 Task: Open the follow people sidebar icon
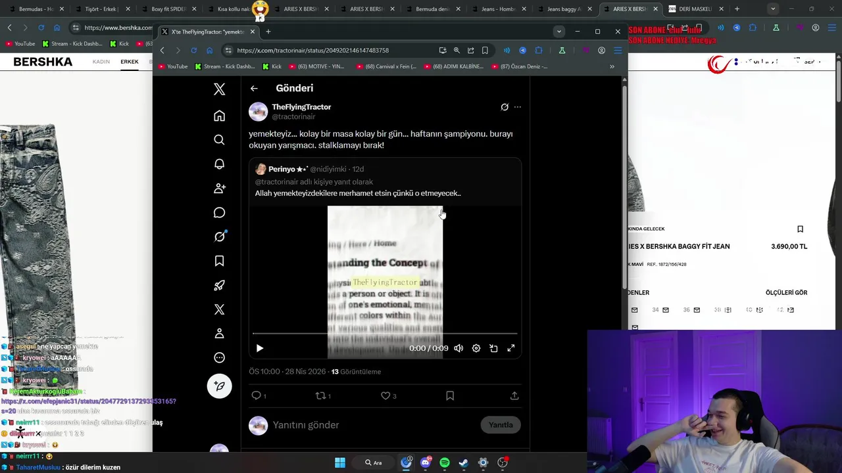pyautogui.click(x=219, y=189)
